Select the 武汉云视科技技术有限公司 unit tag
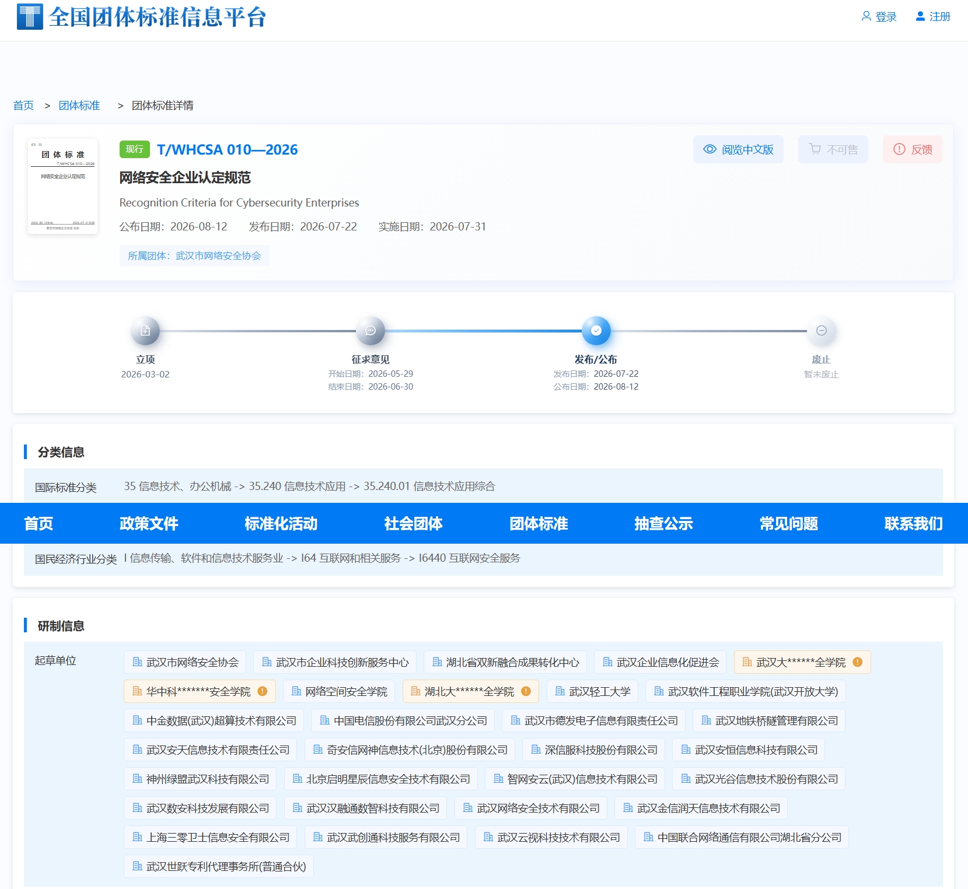Image resolution: width=968 pixels, height=889 pixels. coord(551,837)
